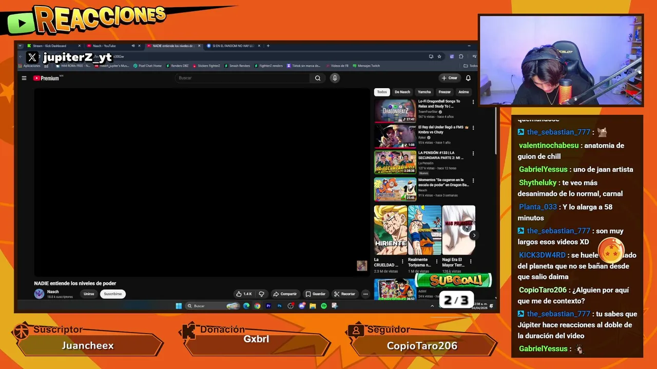The height and width of the screenshot is (369, 657).
Task: Open the Windows Start menu
Action: pyautogui.click(x=179, y=306)
